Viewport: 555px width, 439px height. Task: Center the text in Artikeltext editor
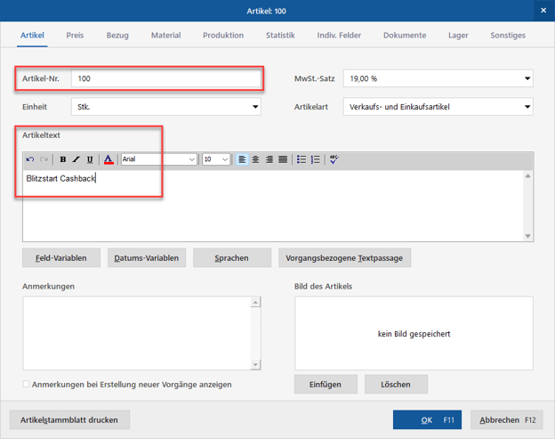[x=255, y=159]
